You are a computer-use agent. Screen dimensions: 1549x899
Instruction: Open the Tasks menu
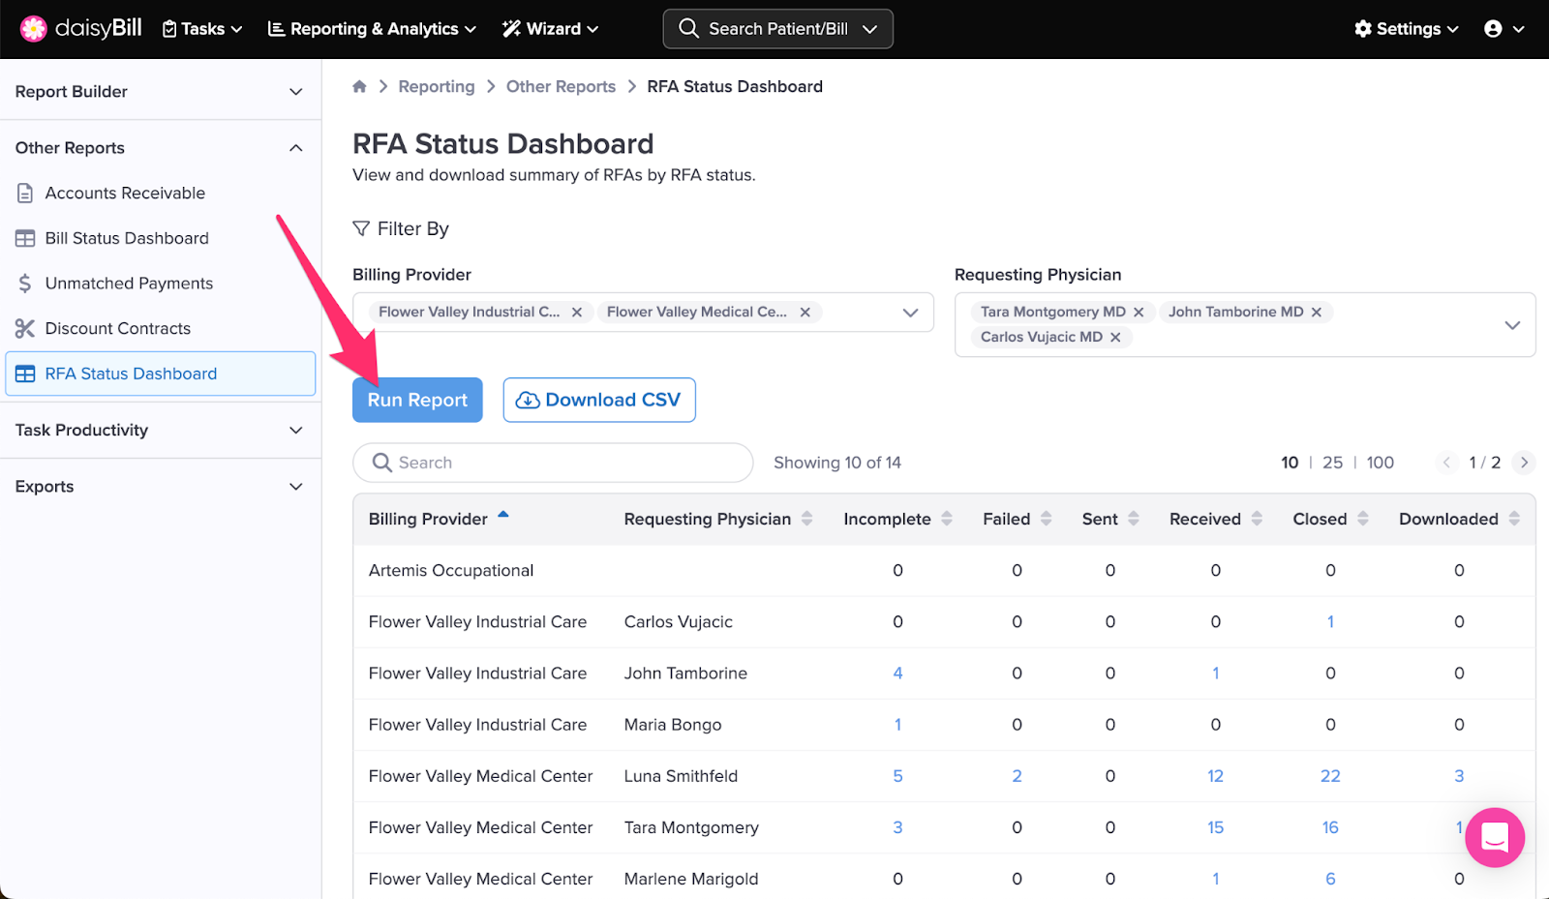(202, 29)
